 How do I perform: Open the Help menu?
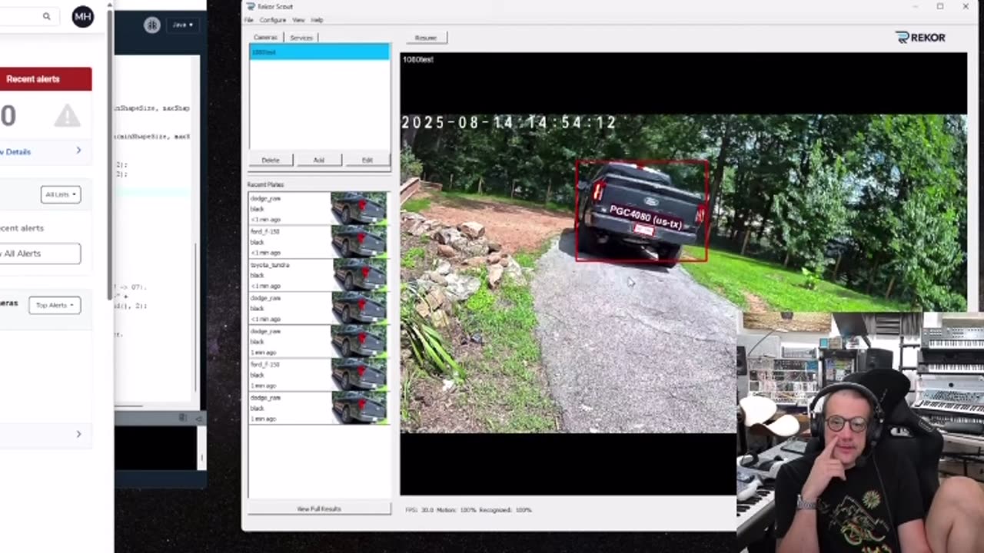point(317,20)
